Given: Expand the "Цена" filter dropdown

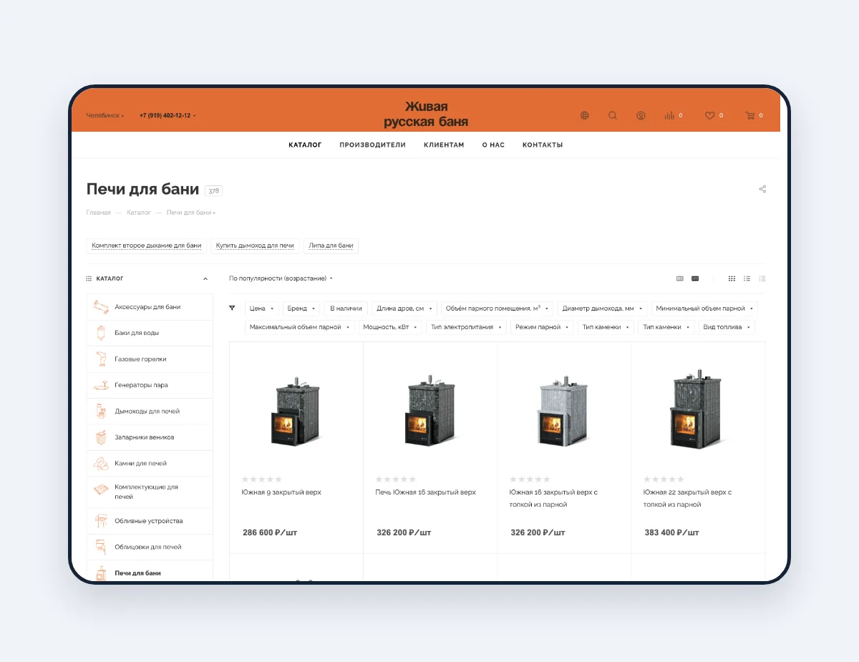Looking at the screenshot, I should (262, 308).
